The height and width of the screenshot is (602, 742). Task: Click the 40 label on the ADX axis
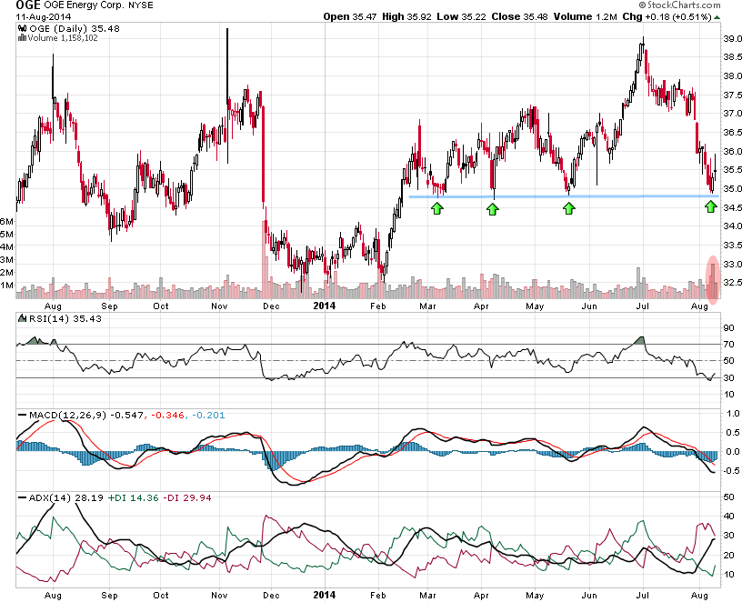click(x=728, y=516)
